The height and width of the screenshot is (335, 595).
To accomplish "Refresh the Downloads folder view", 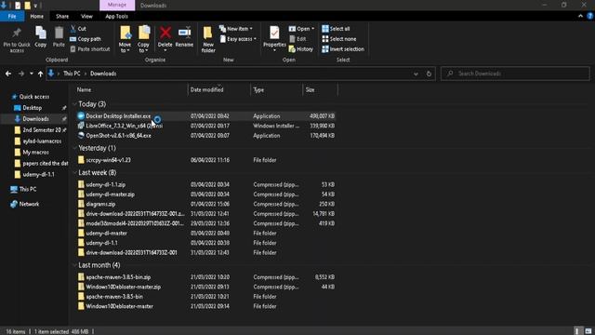I will 429,74.
